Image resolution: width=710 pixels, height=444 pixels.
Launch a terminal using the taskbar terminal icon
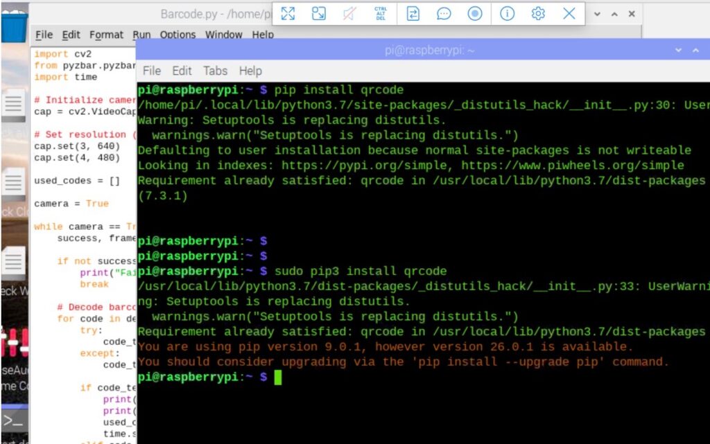click(14, 423)
